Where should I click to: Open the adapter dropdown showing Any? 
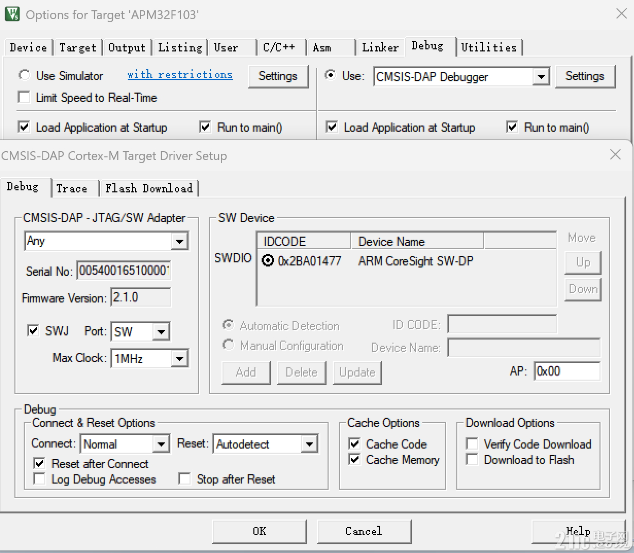179,241
